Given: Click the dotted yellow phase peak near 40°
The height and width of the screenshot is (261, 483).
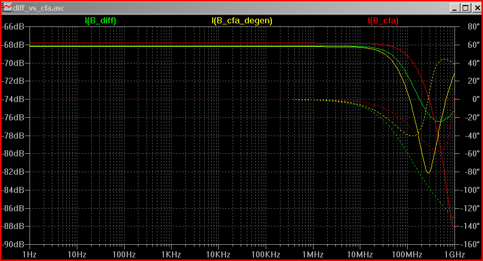Looking at the screenshot, I should [x=444, y=59].
